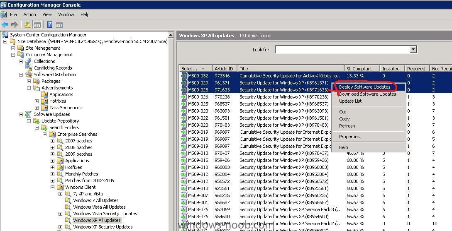Open the View menu

pos(47,14)
